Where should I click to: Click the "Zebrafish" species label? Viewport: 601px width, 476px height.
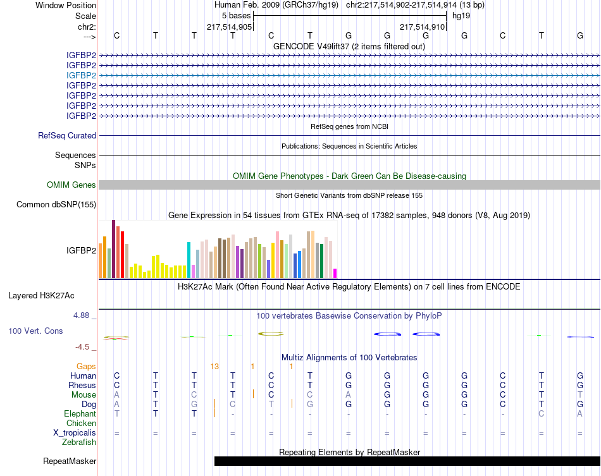point(79,442)
